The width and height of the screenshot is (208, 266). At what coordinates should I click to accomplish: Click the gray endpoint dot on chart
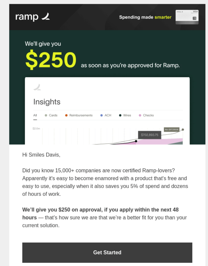coord(183,130)
